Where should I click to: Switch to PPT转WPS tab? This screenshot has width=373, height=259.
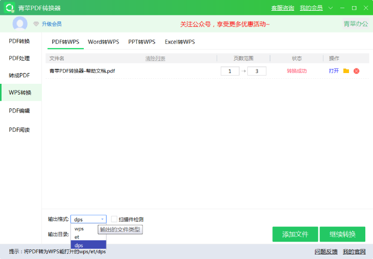click(142, 42)
